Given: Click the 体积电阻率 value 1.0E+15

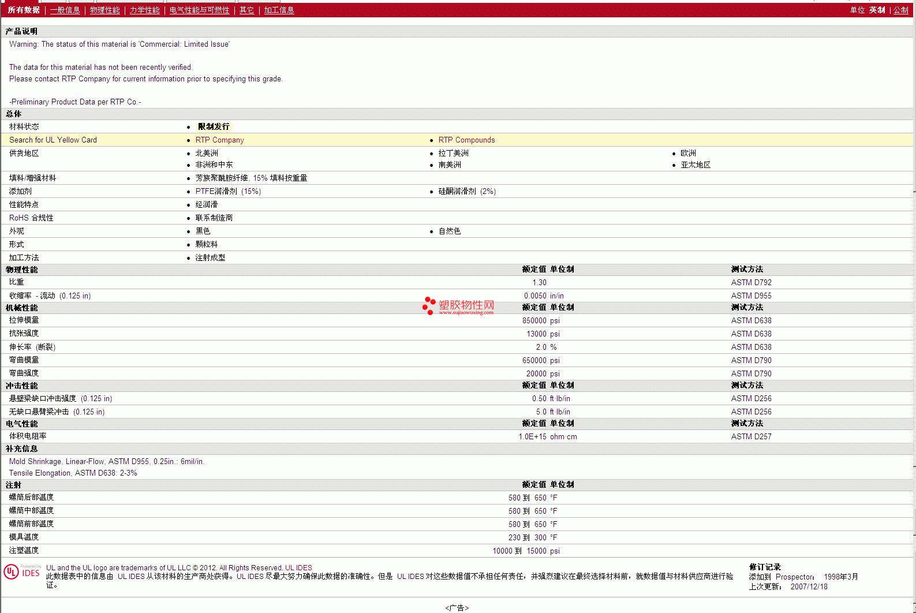Looking at the screenshot, I should 533,437.
